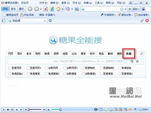This screenshot has height=113, width=151.
Task: Open the 工具 menu
Action: coord(99,3)
